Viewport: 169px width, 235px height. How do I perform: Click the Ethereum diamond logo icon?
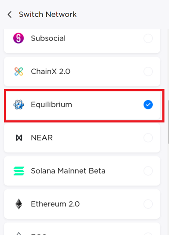19,204
